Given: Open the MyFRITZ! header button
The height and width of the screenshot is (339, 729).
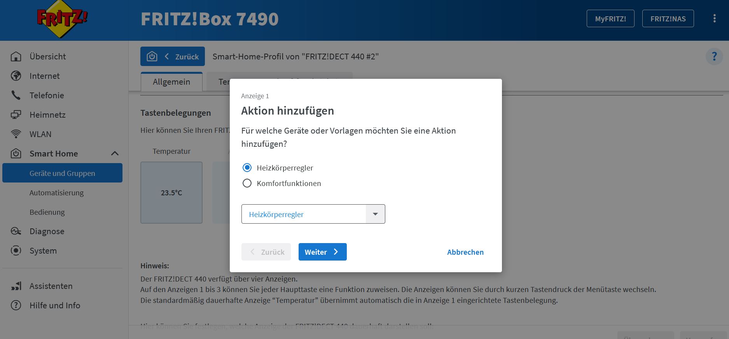Looking at the screenshot, I should 610,19.
